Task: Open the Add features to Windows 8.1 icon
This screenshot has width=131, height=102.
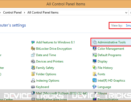Action: [33, 42]
